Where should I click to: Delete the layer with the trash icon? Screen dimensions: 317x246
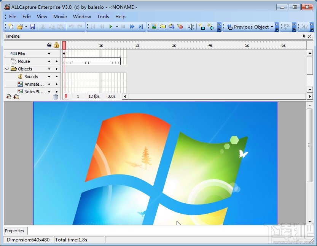(56, 97)
